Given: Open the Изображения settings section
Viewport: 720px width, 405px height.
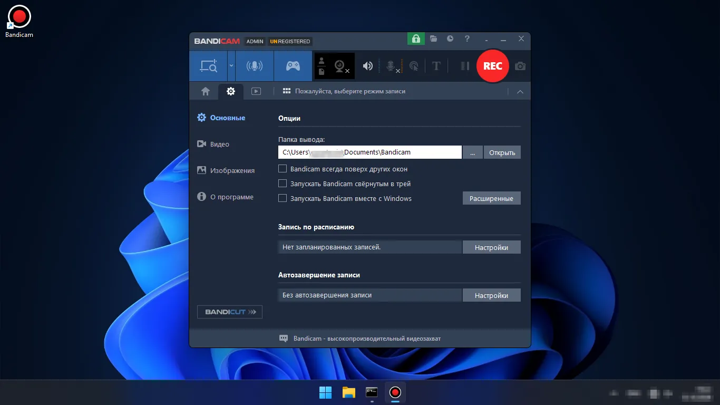Looking at the screenshot, I should (226, 170).
